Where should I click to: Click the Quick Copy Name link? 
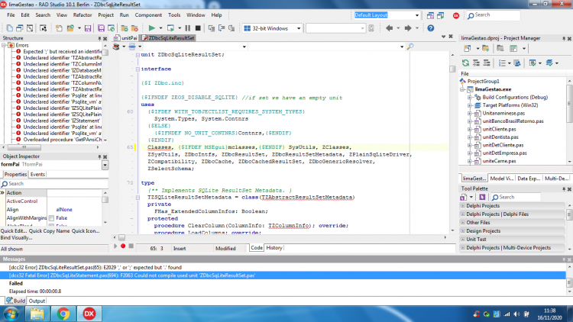click(50, 231)
